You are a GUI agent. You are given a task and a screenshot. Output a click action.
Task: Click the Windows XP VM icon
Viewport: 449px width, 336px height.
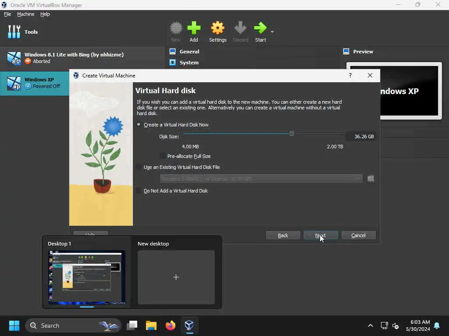point(14,84)
